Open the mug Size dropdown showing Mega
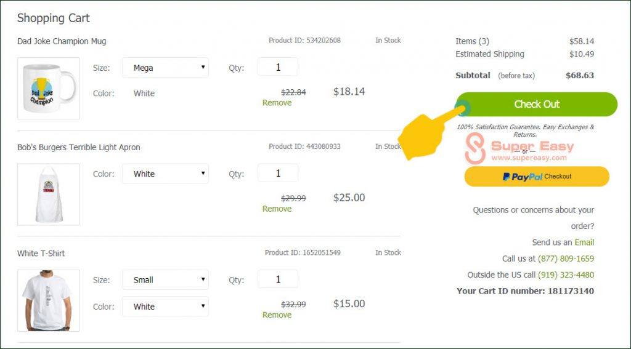This screenshot has width=631, height=349. pos(165,68)
